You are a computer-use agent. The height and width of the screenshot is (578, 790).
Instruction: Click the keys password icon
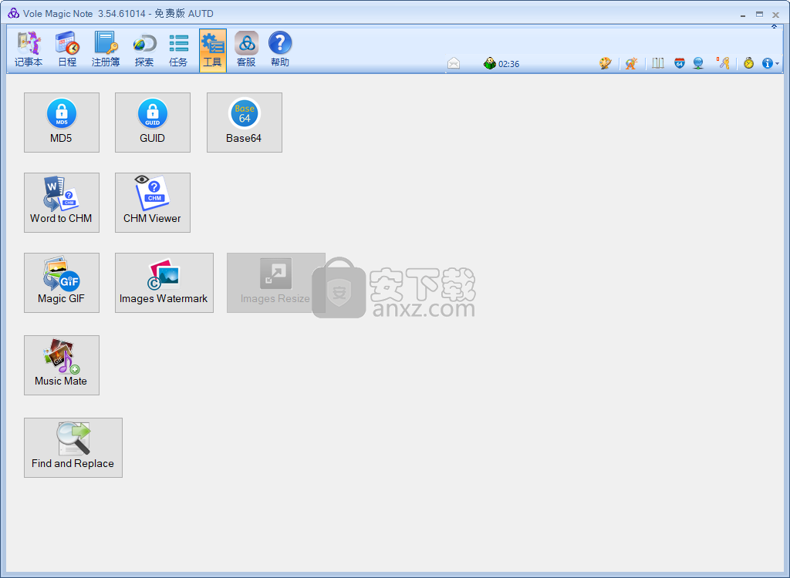pos(724,63)
